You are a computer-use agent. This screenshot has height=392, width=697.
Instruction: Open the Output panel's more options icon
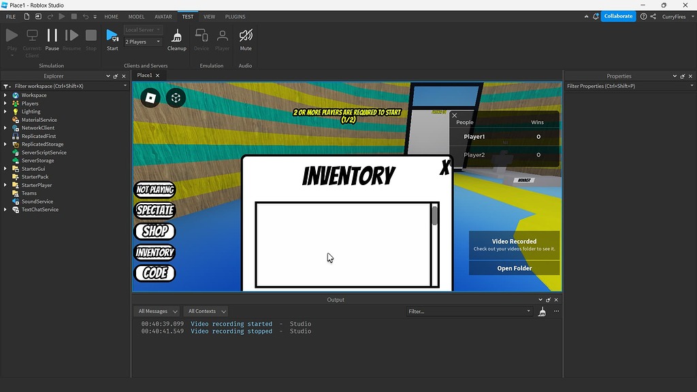pyautogui.click(x=556, y=311)
